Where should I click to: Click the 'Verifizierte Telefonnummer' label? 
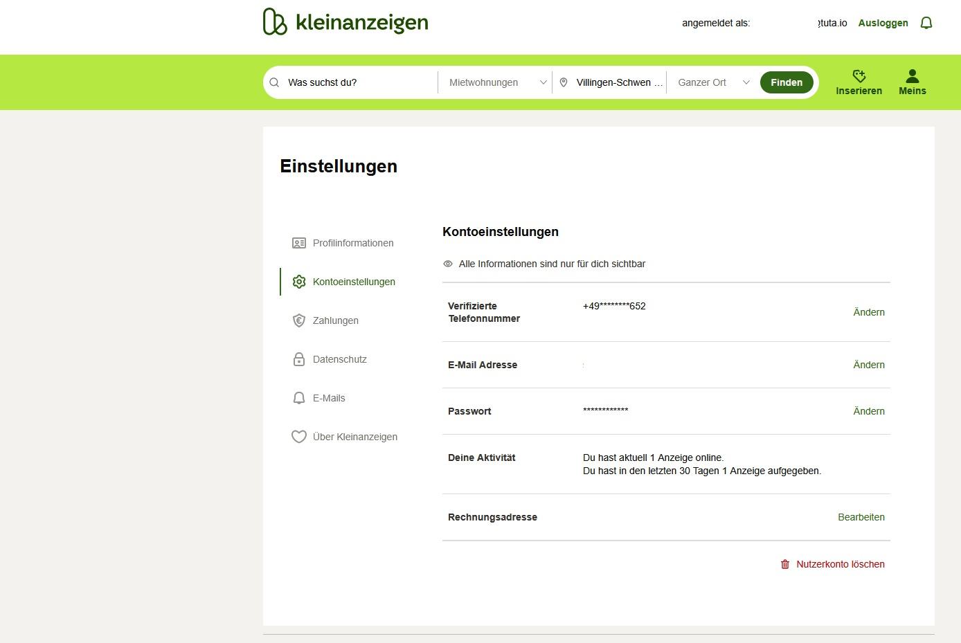pyautogui.click(x=484, y=312)
